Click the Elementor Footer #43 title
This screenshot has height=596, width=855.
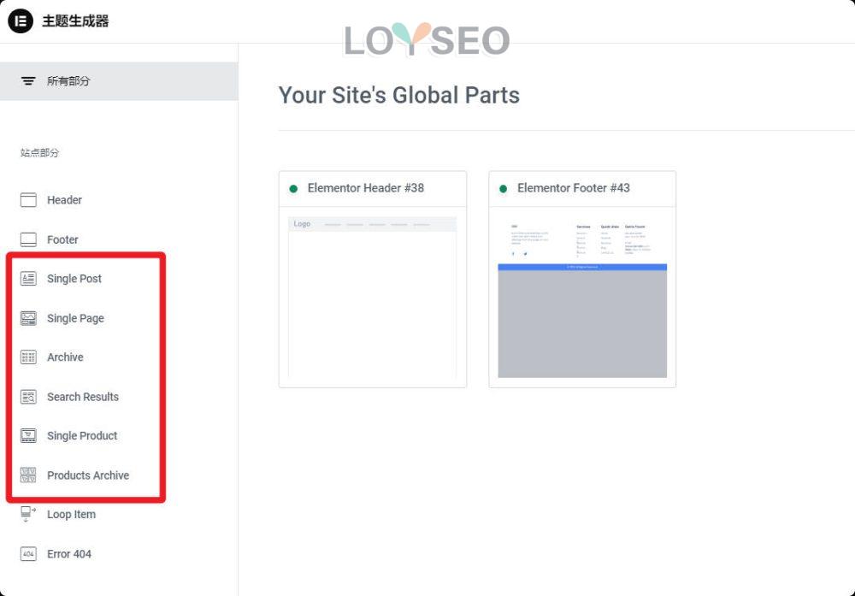click(x=574, y=188)
